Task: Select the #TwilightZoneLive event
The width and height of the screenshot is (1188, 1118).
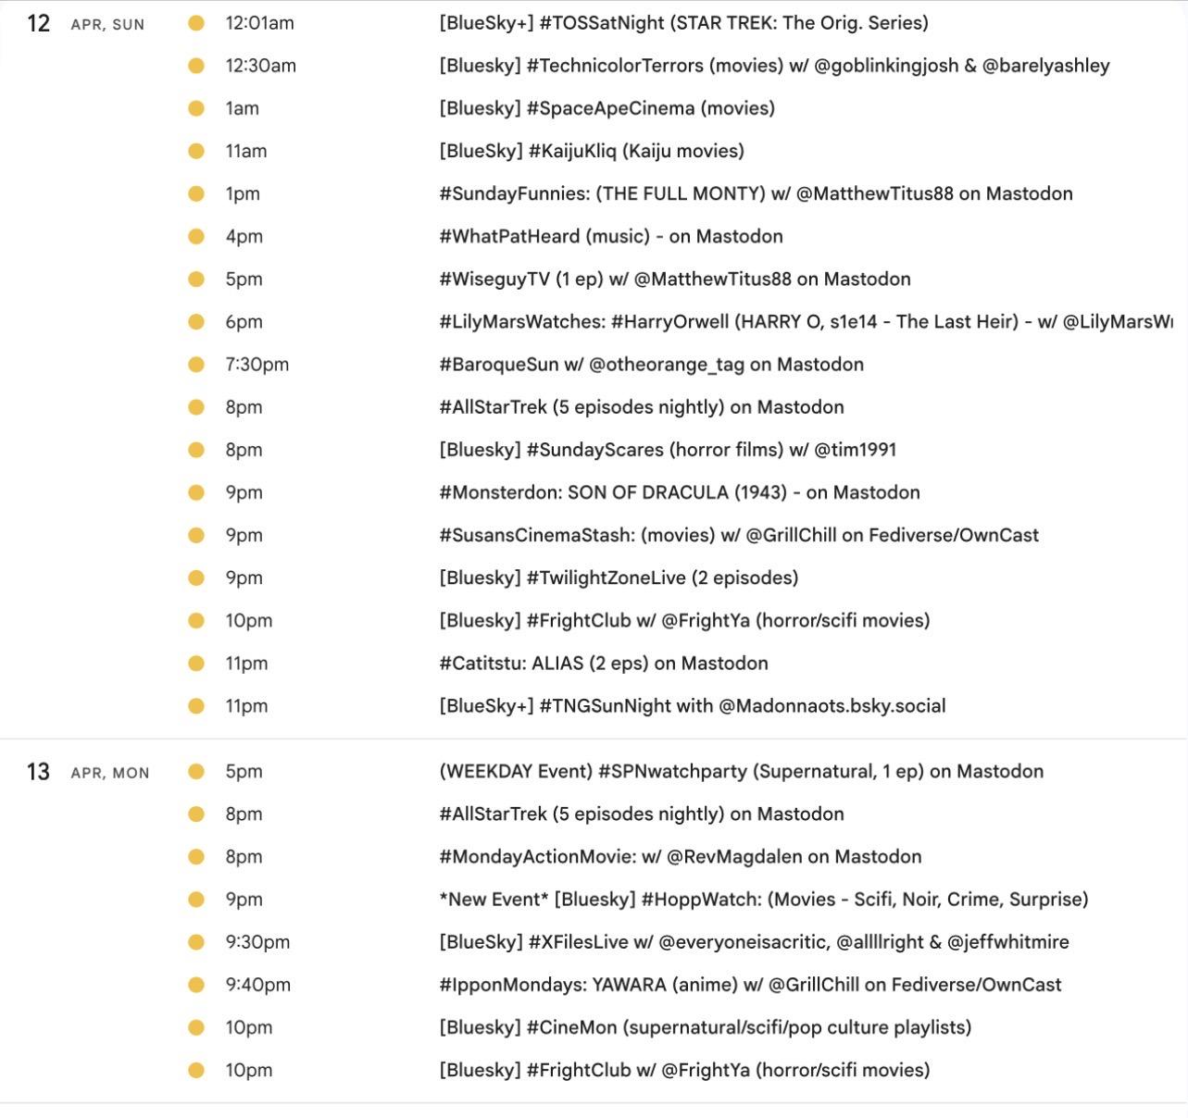Action: (618, 578)
